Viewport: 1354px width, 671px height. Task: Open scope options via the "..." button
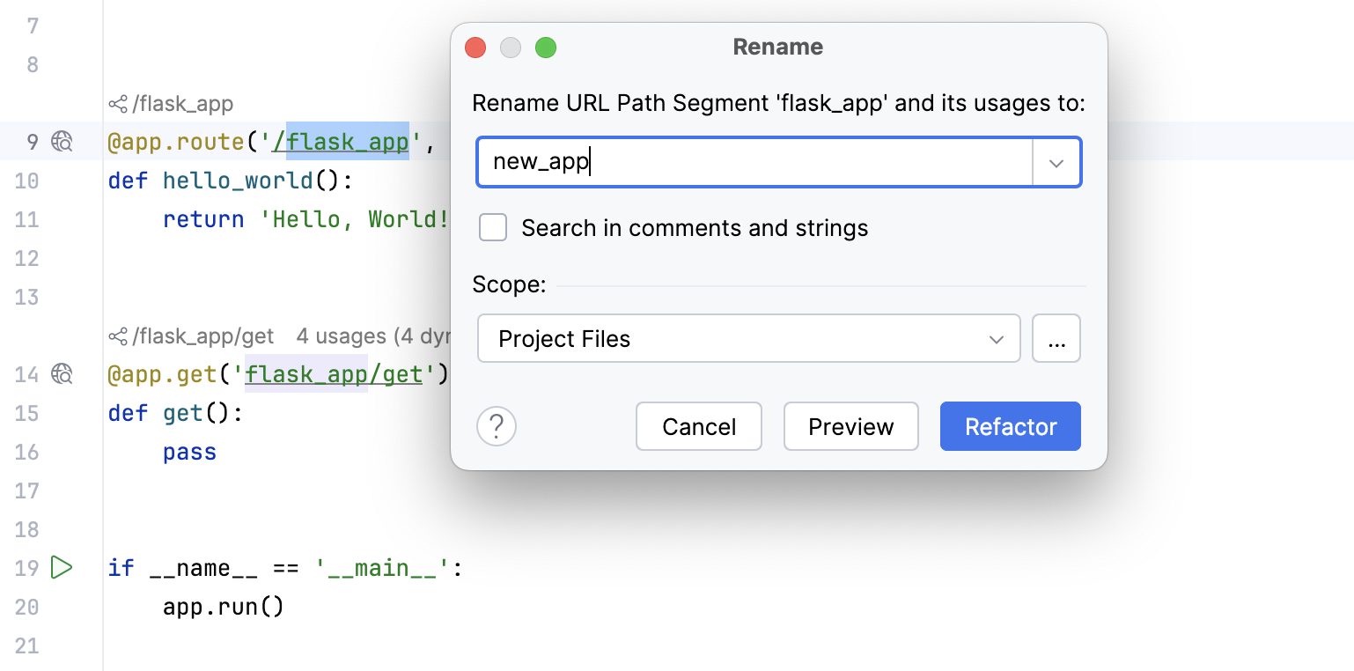1056,338
